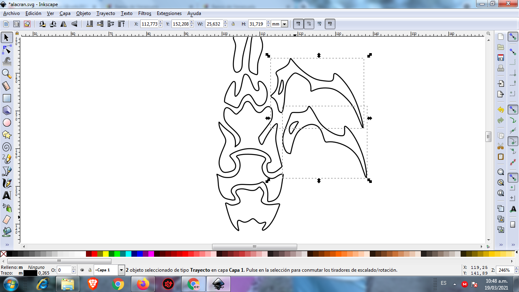Open the Filtros menu

coord(145,13)
